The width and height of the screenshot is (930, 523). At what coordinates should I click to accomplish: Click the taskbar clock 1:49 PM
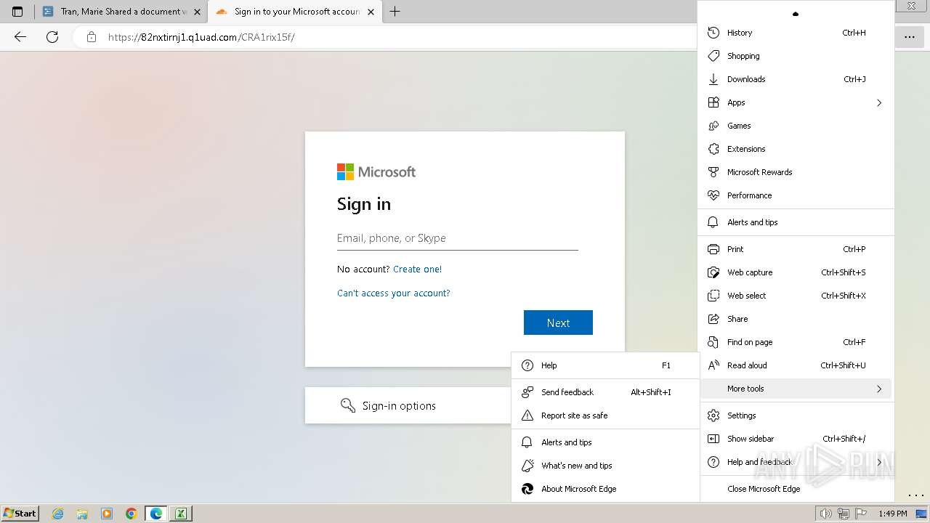(892, 514)
